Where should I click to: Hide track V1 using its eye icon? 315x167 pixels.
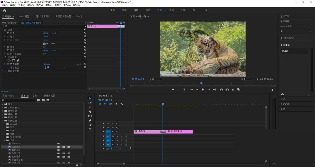[x=117, y=132]
